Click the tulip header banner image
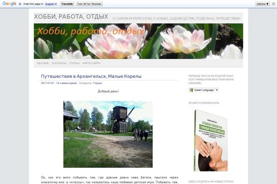 pos(138,41)
